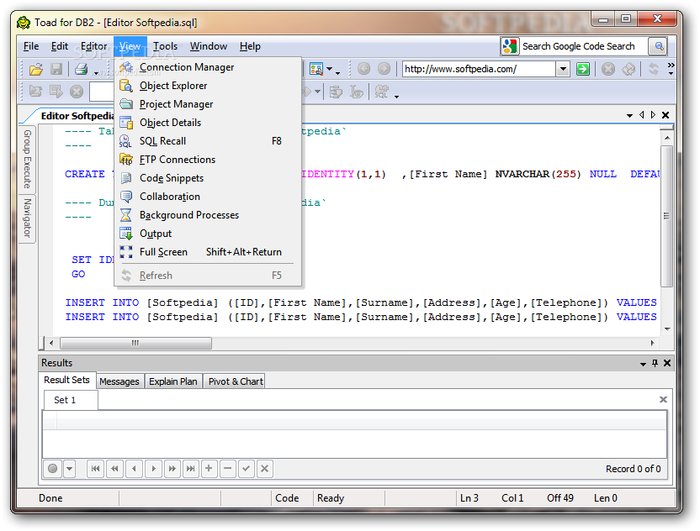Open Results panel options dropdown
Screen dimensions: 700x531
[643, 364]
